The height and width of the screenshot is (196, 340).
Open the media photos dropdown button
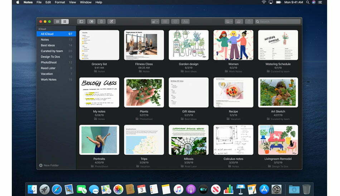pos(229,22)
